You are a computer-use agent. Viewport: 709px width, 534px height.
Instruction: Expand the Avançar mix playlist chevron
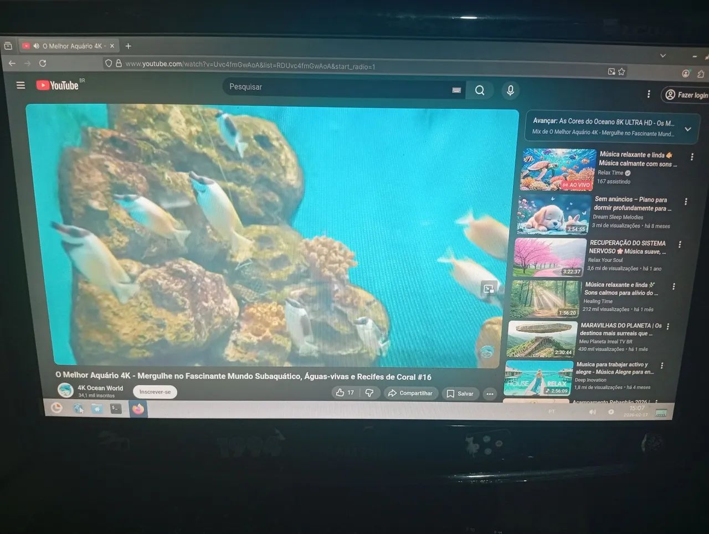click(688, 129)
